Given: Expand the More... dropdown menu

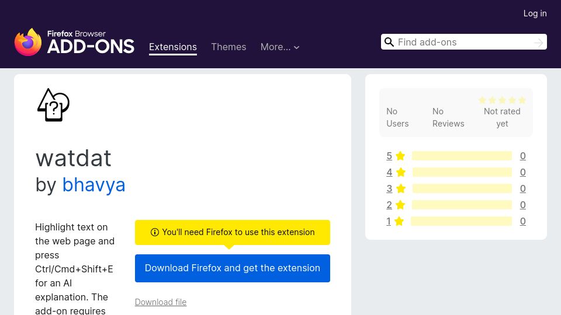Looking at the screenshot, I should (280, 47).
